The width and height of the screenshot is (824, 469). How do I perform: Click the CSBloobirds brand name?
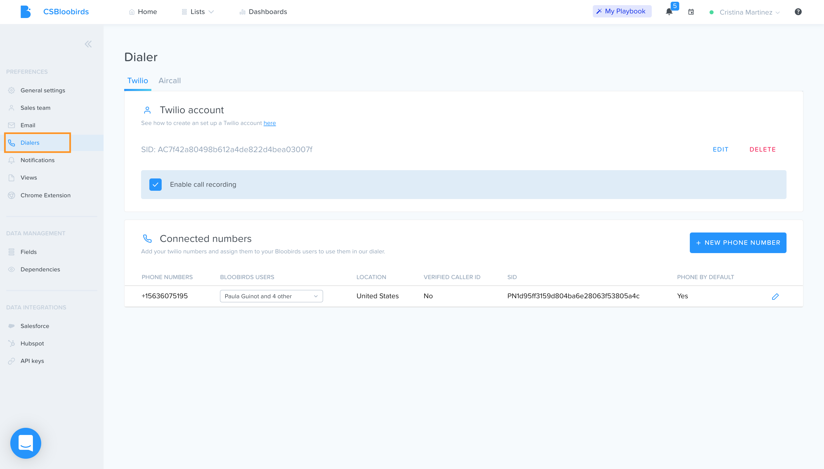pos(66,12)
